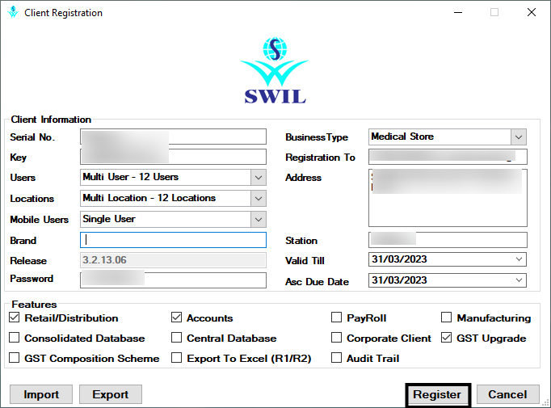Enable the Manufacturing checkbox
Image resolution: width=551 pixels, height=408 pixels.
click(446, 318)
